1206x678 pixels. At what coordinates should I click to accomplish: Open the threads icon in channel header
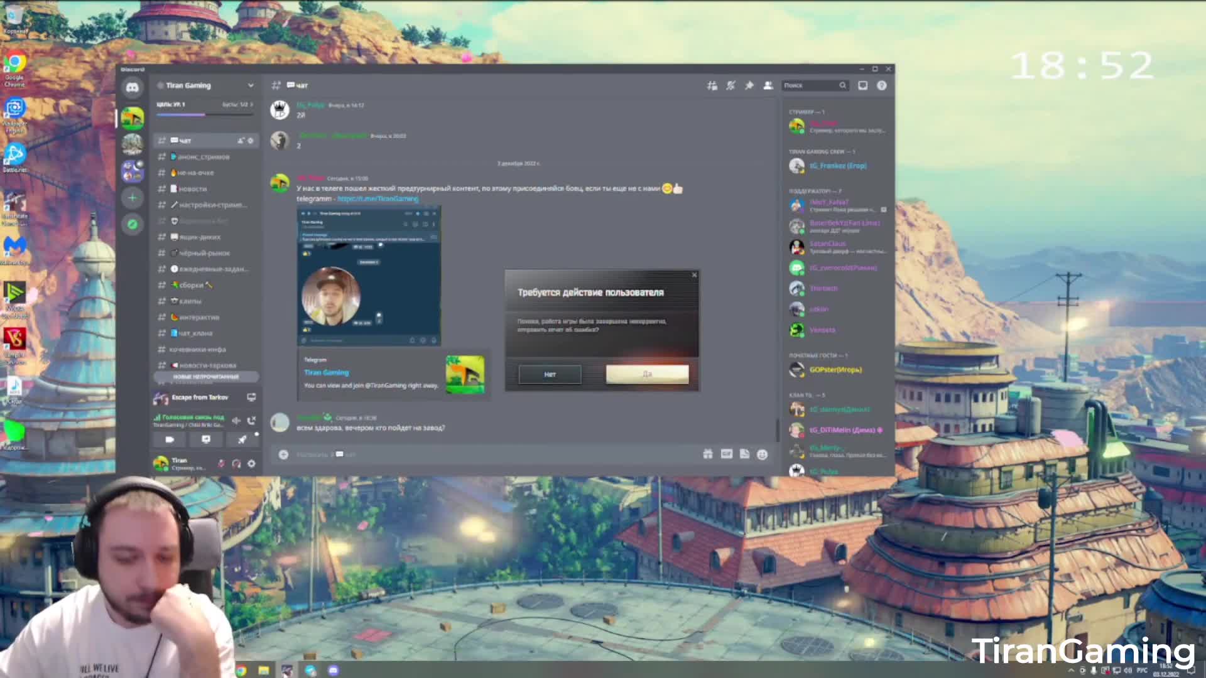coord(712,85)
